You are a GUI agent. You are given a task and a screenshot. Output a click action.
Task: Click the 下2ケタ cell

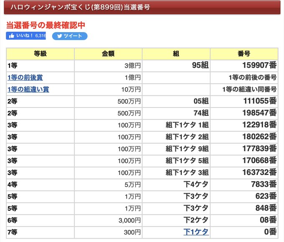click(176, 220)
